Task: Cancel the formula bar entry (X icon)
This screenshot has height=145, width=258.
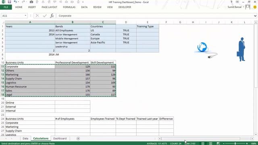Action: point(37,16)
